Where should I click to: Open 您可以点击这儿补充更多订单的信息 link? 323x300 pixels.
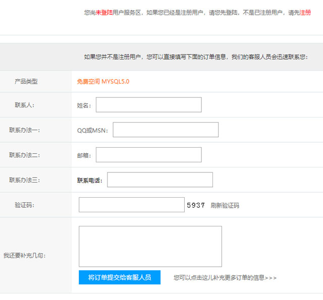(225, 278)
